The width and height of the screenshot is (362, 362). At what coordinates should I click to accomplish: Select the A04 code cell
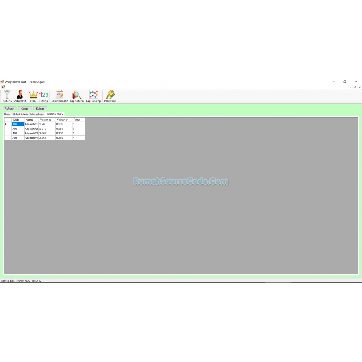point(18,138)
